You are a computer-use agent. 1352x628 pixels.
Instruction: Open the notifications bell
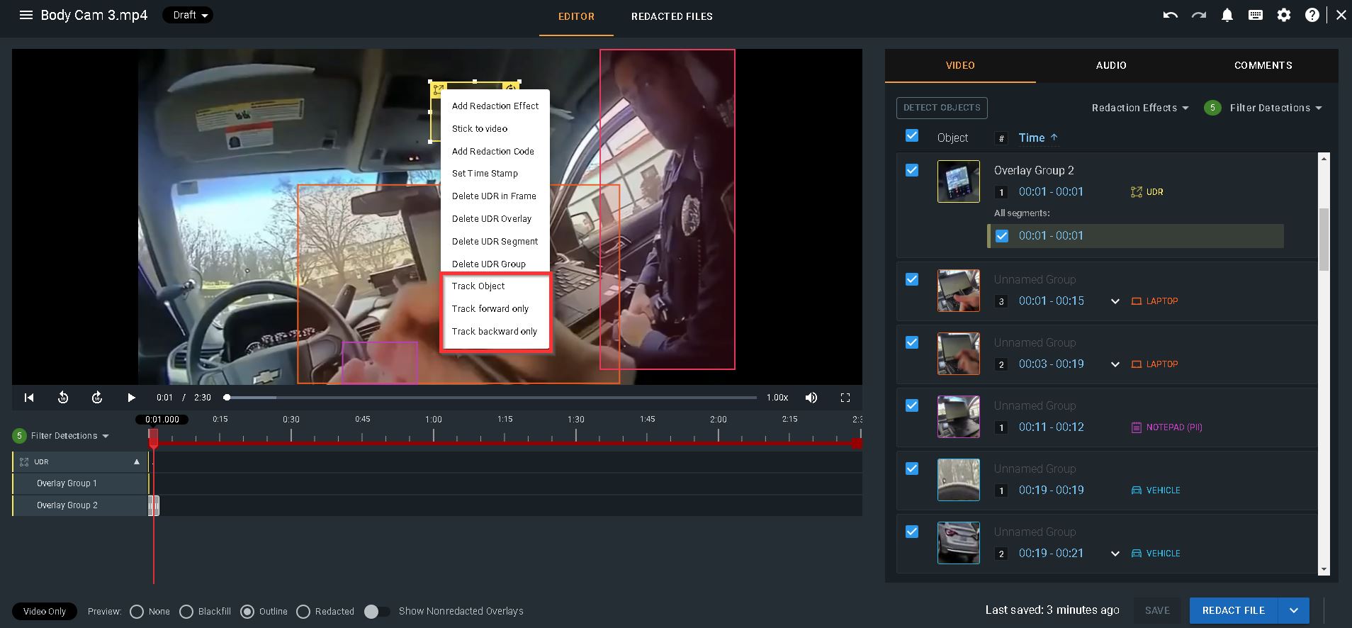click(1227, 15)
